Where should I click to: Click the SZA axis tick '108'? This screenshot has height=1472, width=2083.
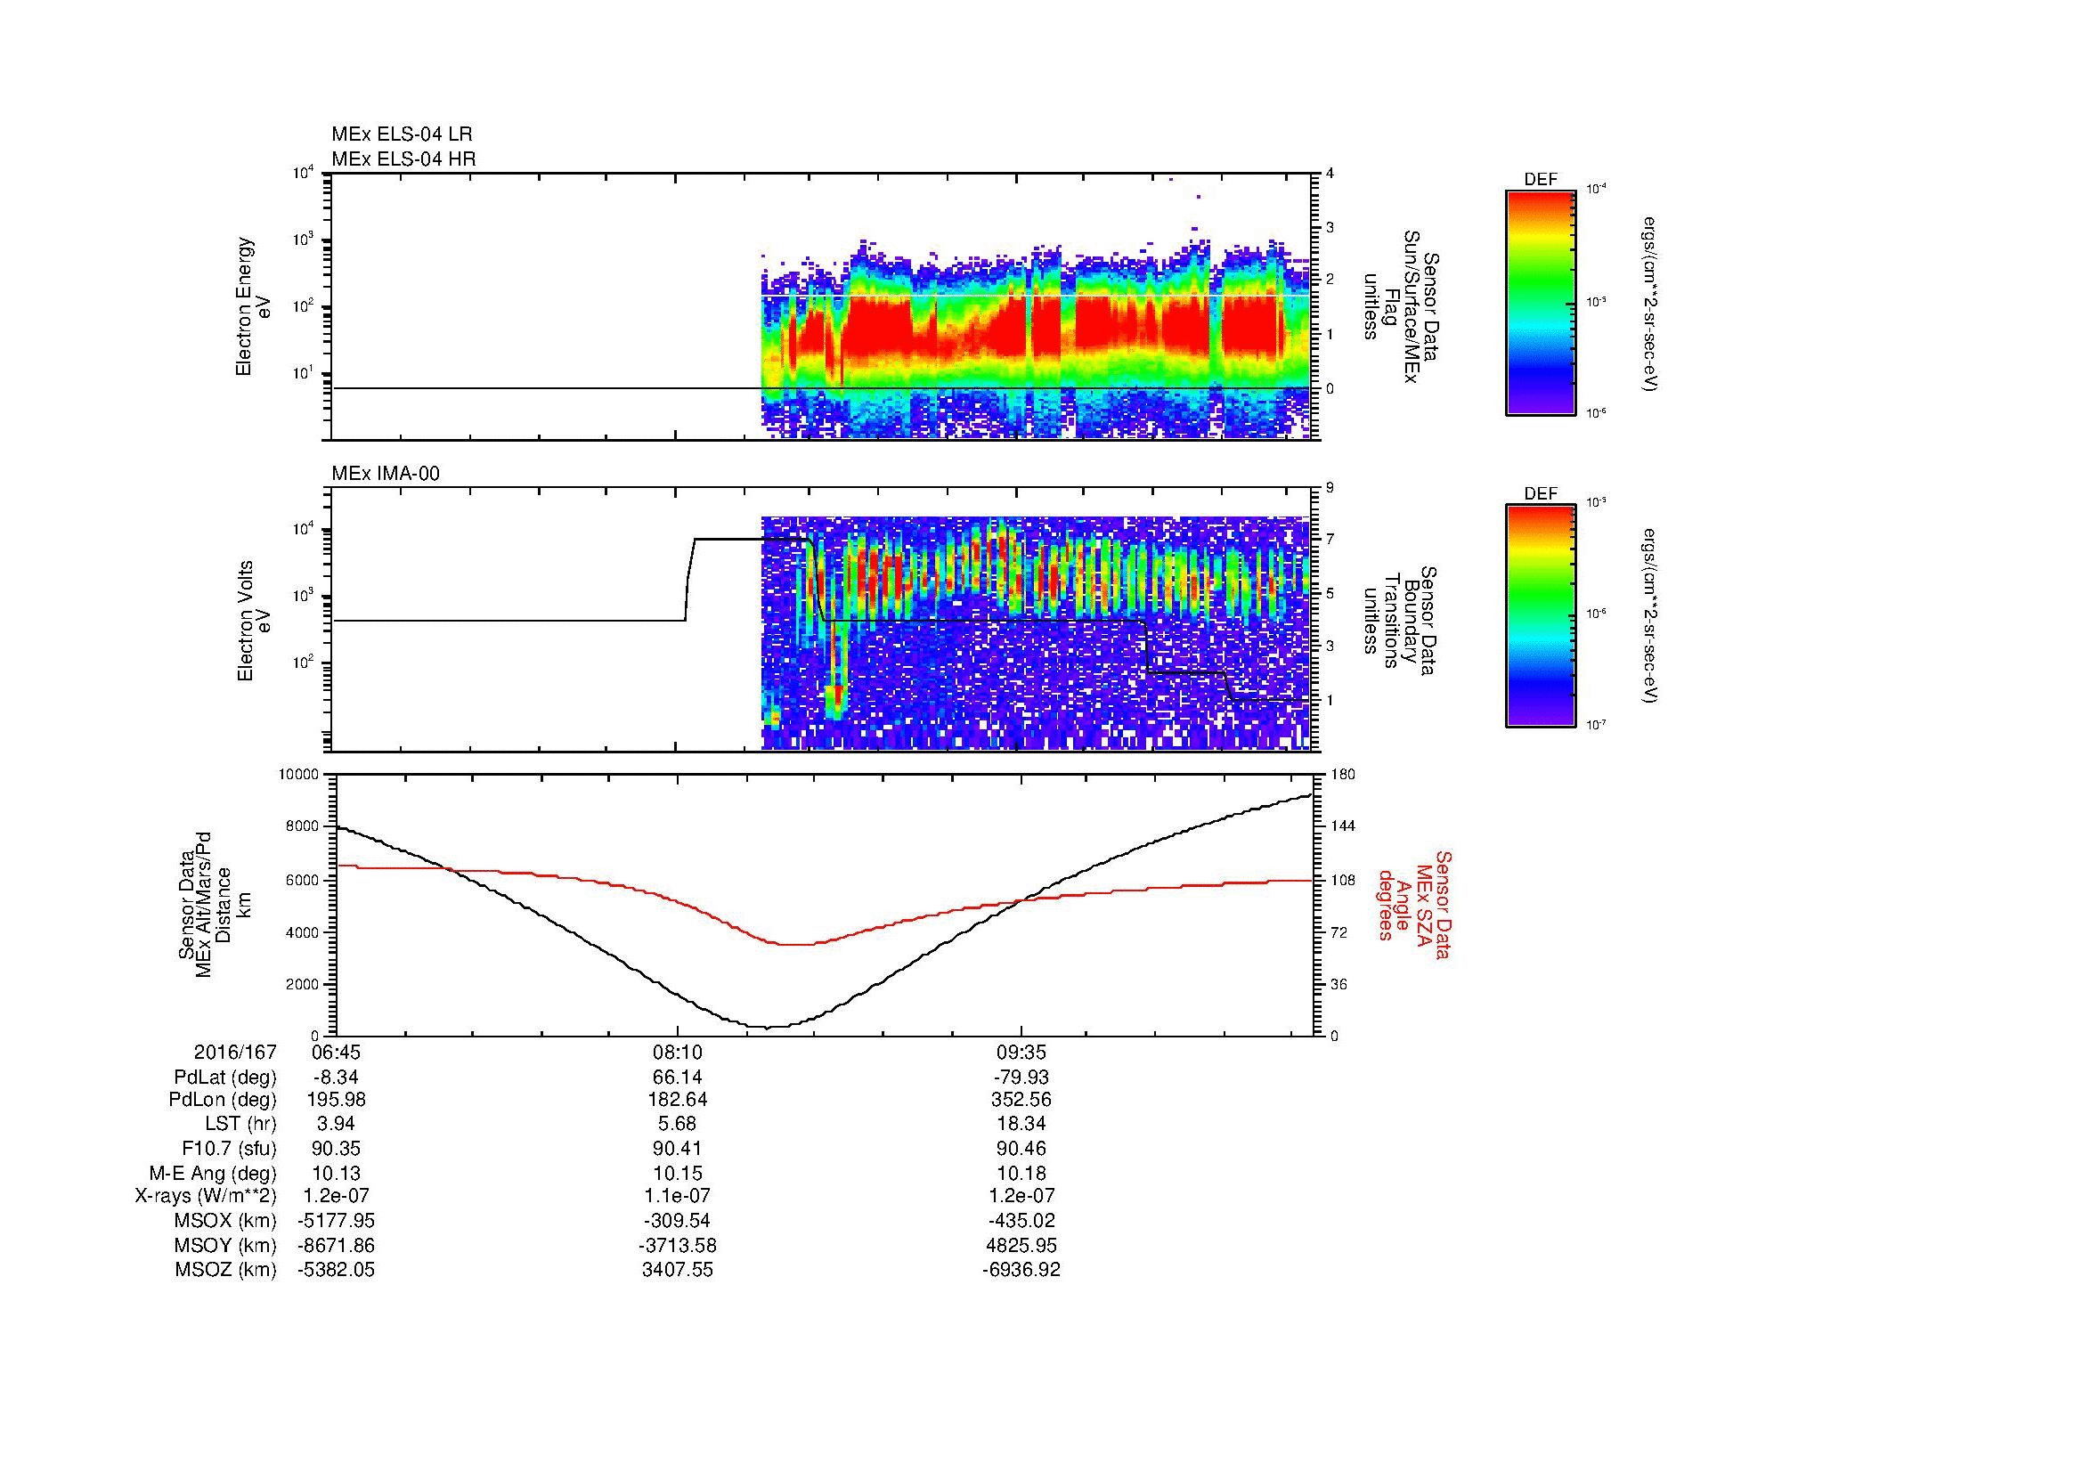pyautogui.click(x=1342, y=880)
